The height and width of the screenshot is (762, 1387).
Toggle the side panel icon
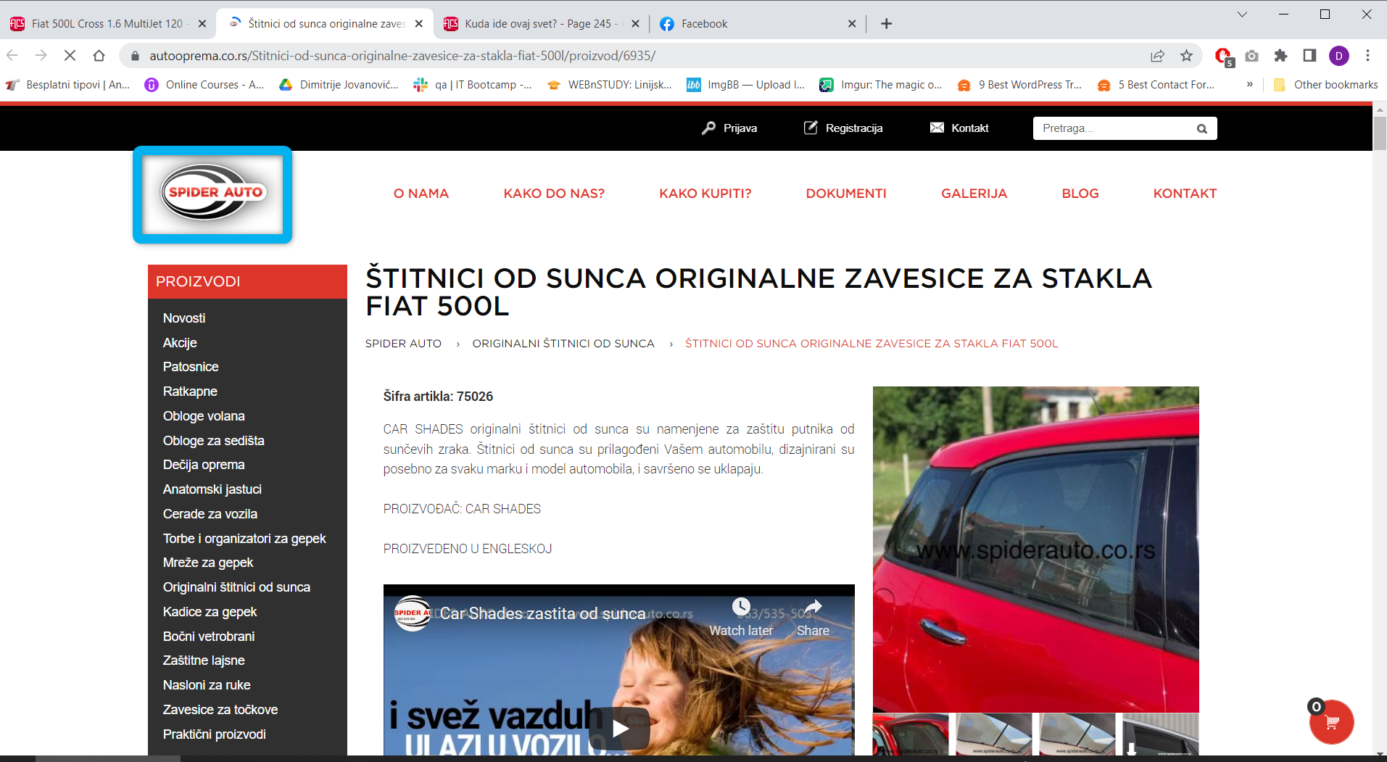[x=1309, y=56]
